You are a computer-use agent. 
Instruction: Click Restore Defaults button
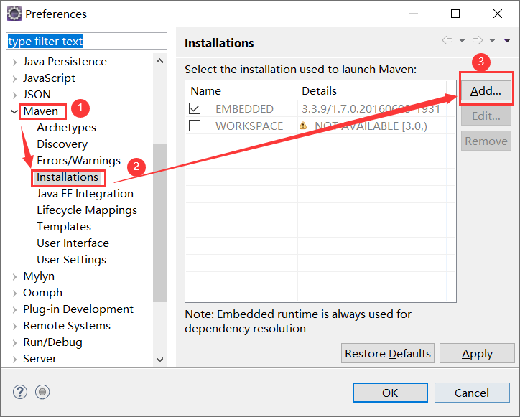click(x=388, y=353)
